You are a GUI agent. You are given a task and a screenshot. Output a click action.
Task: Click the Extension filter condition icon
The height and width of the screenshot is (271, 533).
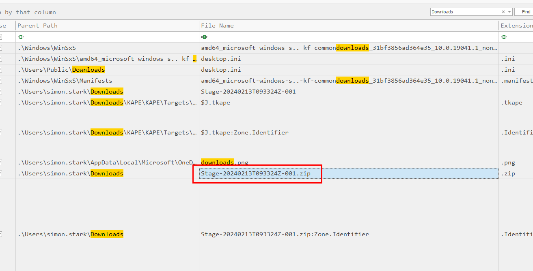504,37
